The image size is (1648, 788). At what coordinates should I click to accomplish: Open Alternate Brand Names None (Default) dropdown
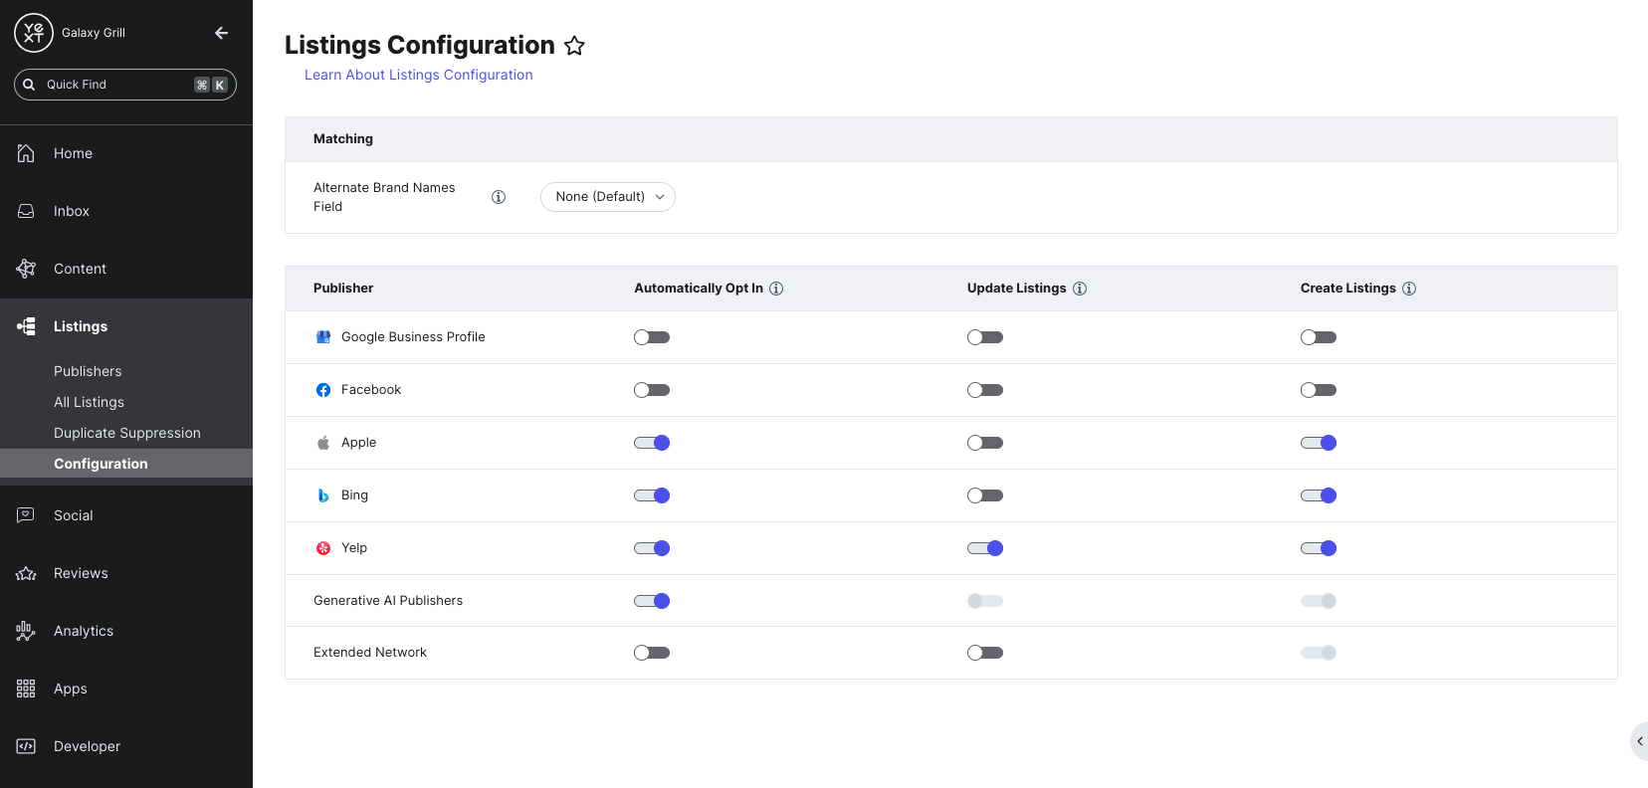coord(608,197)
